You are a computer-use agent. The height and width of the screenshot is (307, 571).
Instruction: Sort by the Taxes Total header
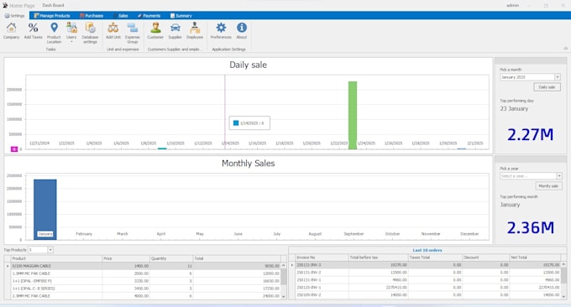click(435, 258)
